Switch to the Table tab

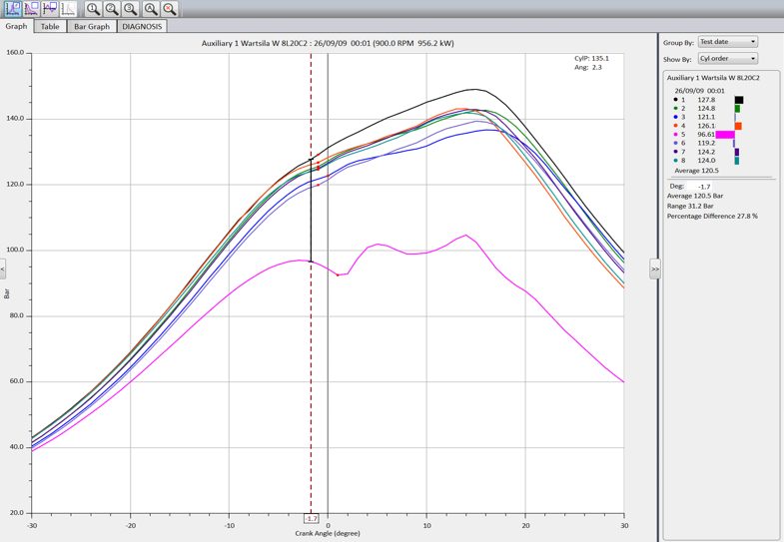pos(50,27)
